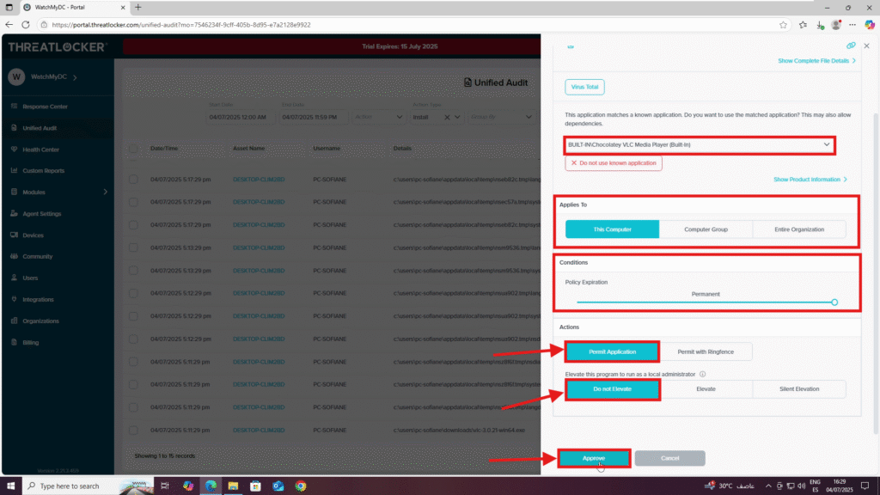880x495 pixels.
Task: Click the Virus Total button
Action: (x=584, y=87)
